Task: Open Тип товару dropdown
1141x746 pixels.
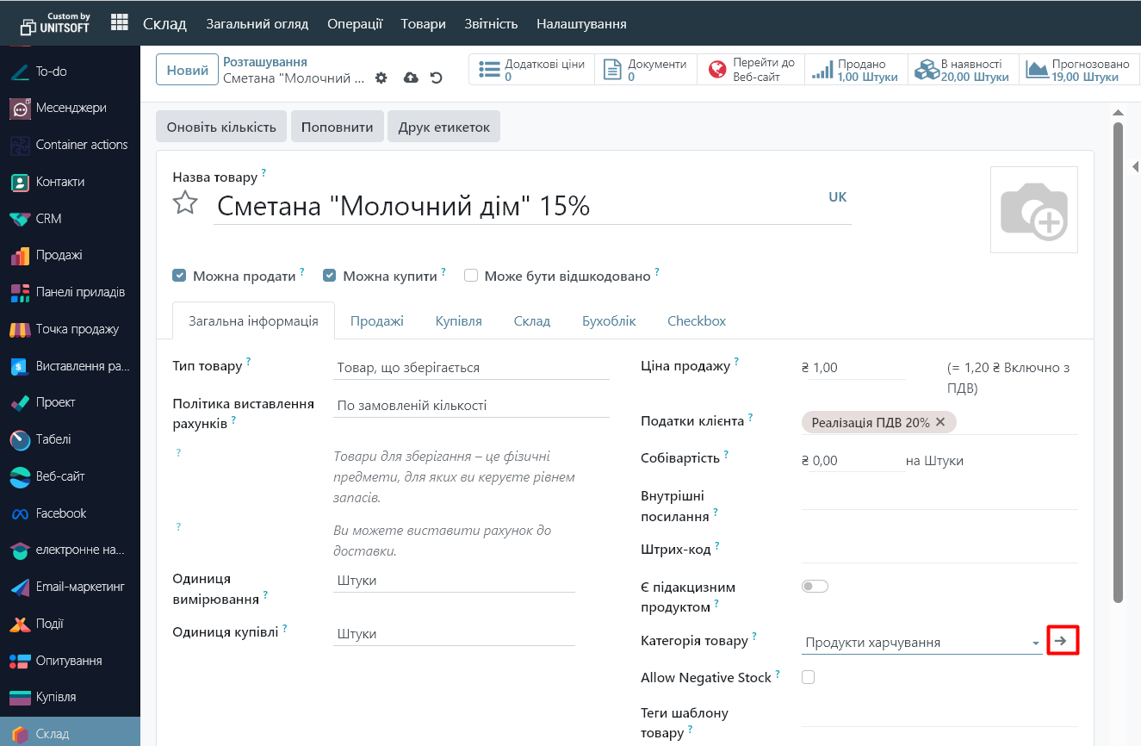Action: point(471,368)
